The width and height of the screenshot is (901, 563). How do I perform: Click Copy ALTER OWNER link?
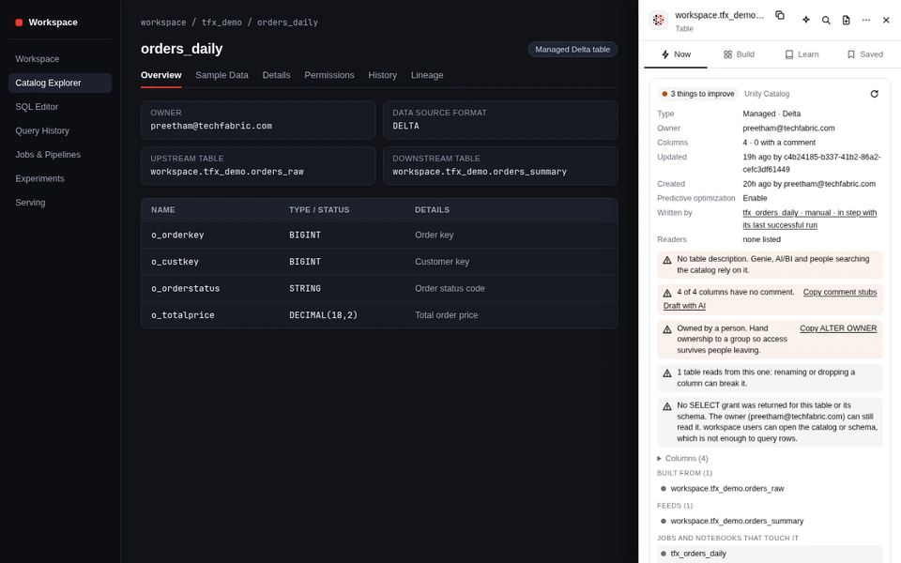pos(838,328)
